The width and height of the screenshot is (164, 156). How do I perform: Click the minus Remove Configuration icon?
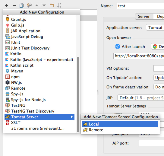click(x=14, y=5)
